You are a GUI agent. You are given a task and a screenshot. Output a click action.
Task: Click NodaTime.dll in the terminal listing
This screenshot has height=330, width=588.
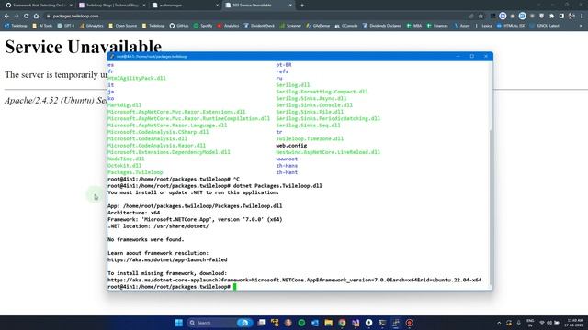(x=126, y=159)
